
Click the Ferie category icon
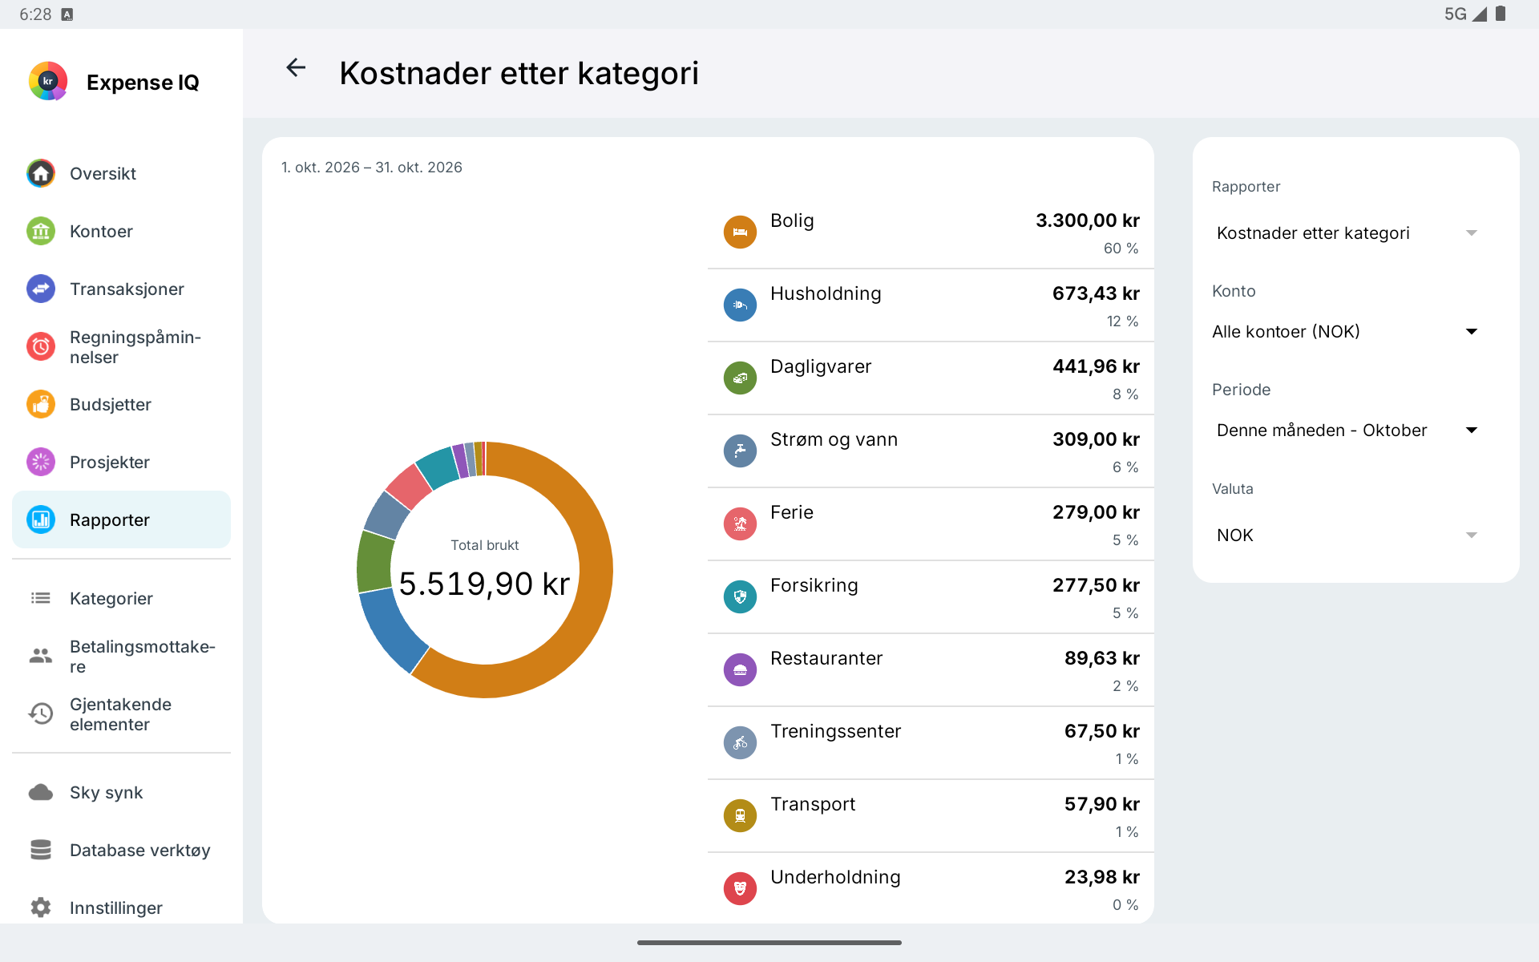740,523
